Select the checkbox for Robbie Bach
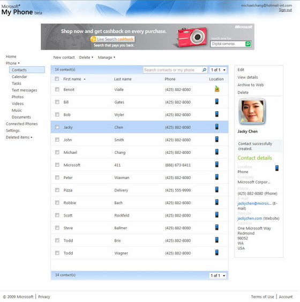This screenshot has width=300, height=302. (x=57, y=203)
